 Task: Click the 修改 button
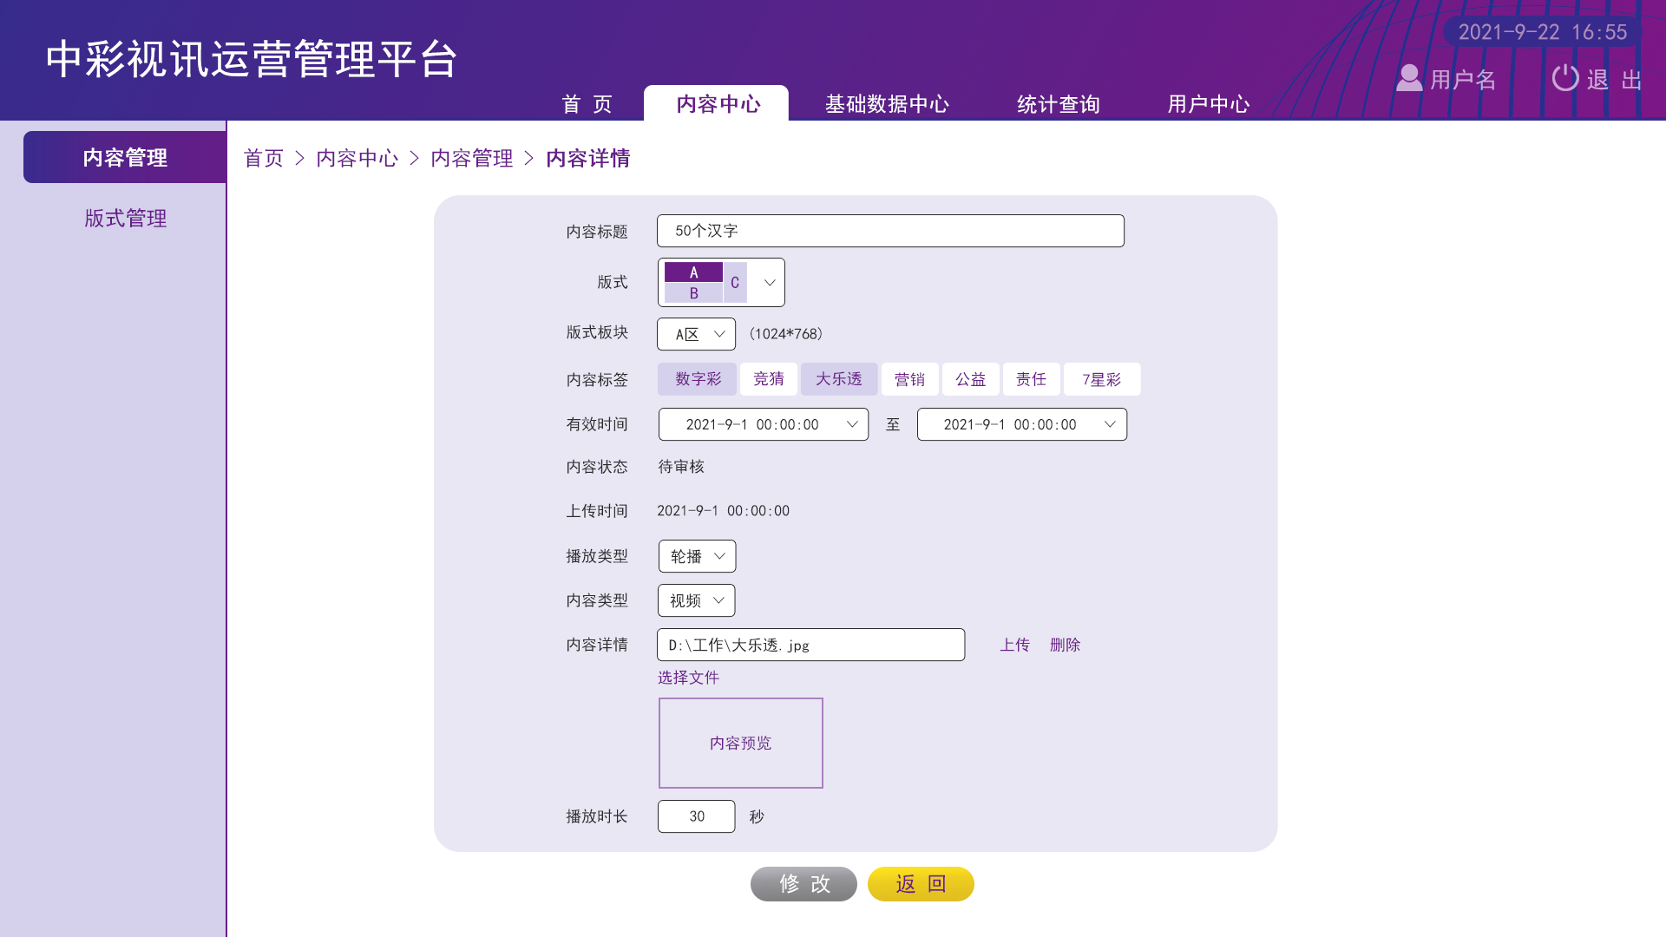click(x=803, y=884)
